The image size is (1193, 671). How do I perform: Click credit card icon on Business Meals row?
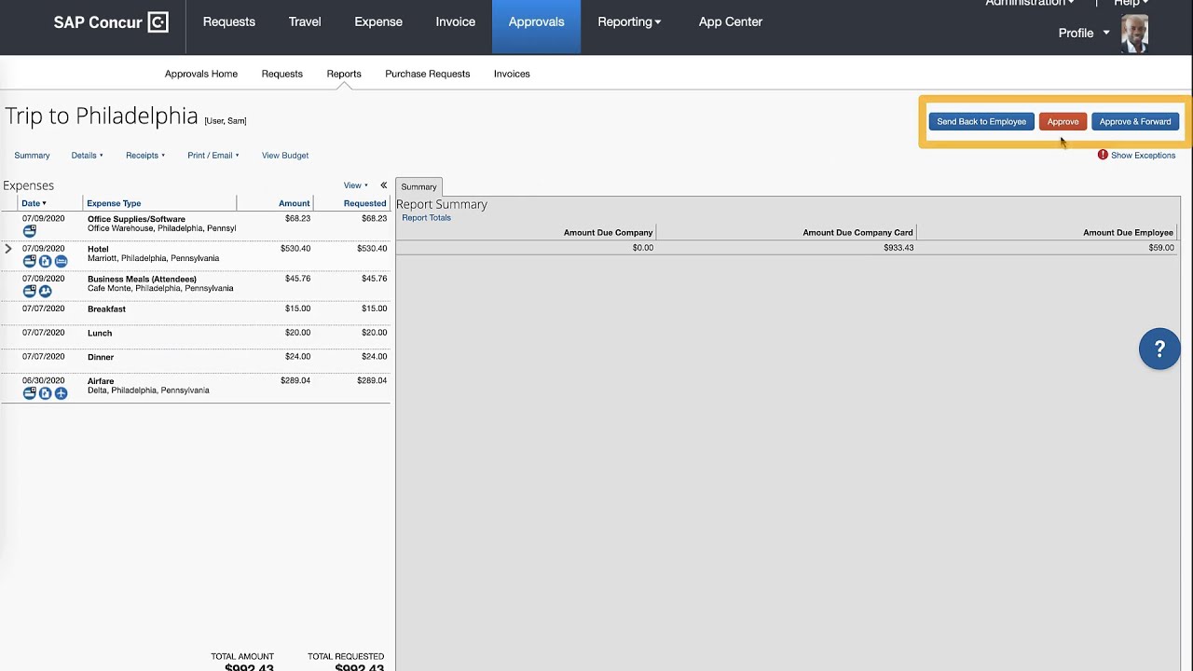pos(30,291)
